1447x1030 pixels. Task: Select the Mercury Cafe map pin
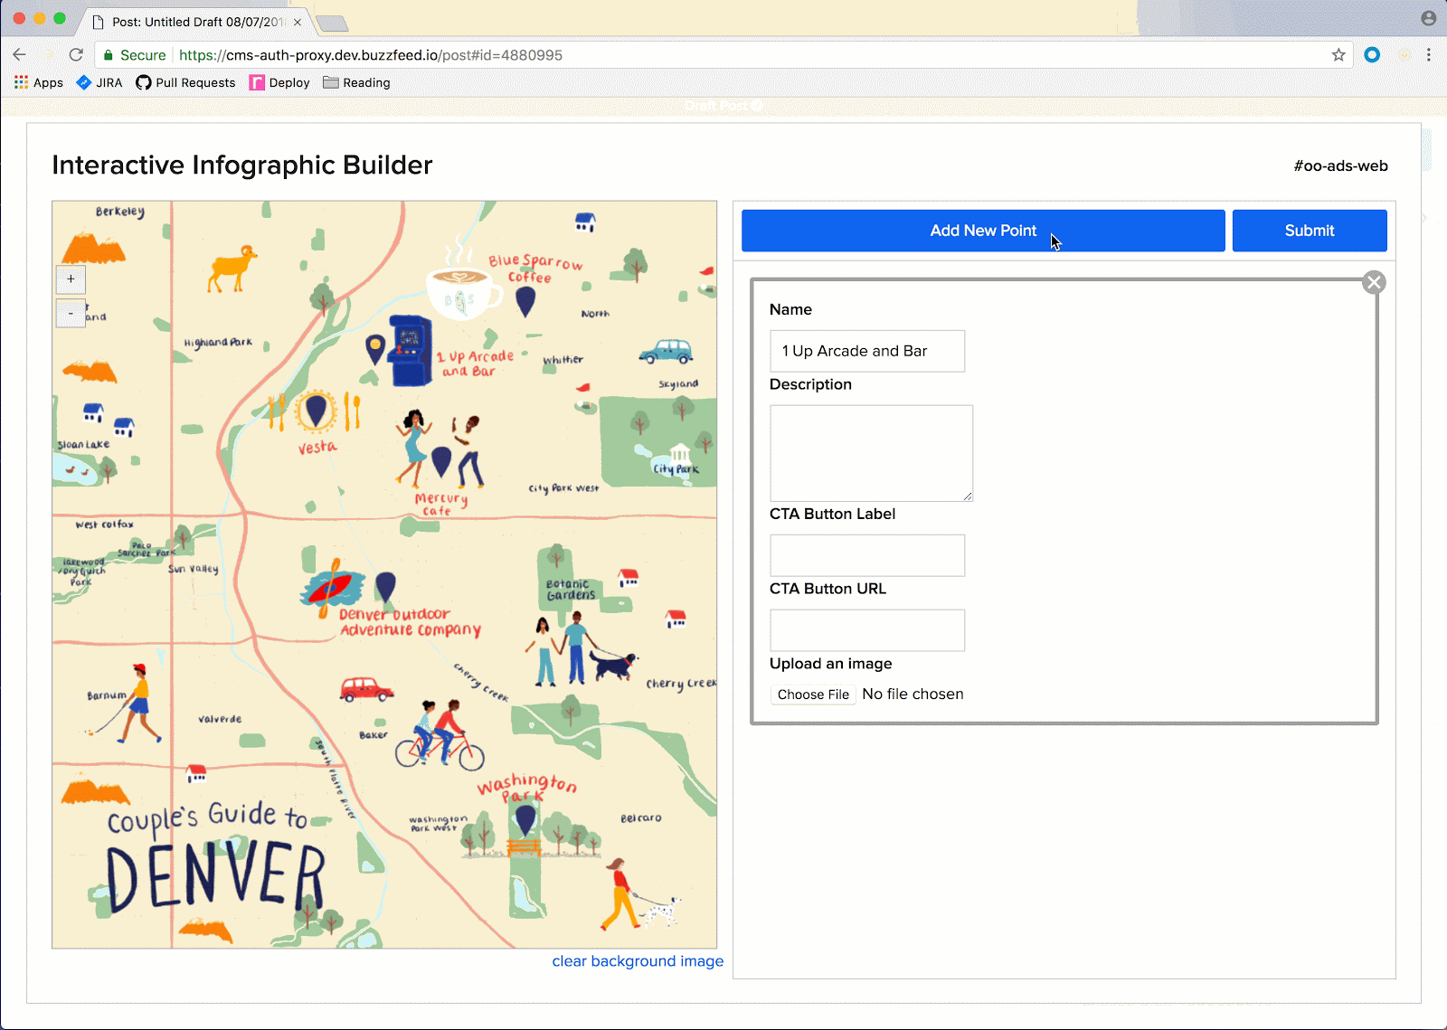(x=441, y=460)
